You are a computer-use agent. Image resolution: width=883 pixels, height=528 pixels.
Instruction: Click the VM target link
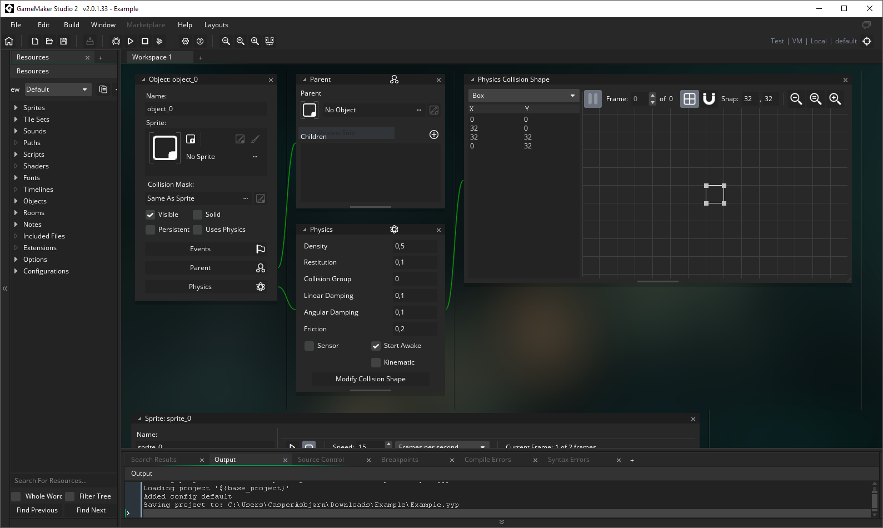pos(797,41)
